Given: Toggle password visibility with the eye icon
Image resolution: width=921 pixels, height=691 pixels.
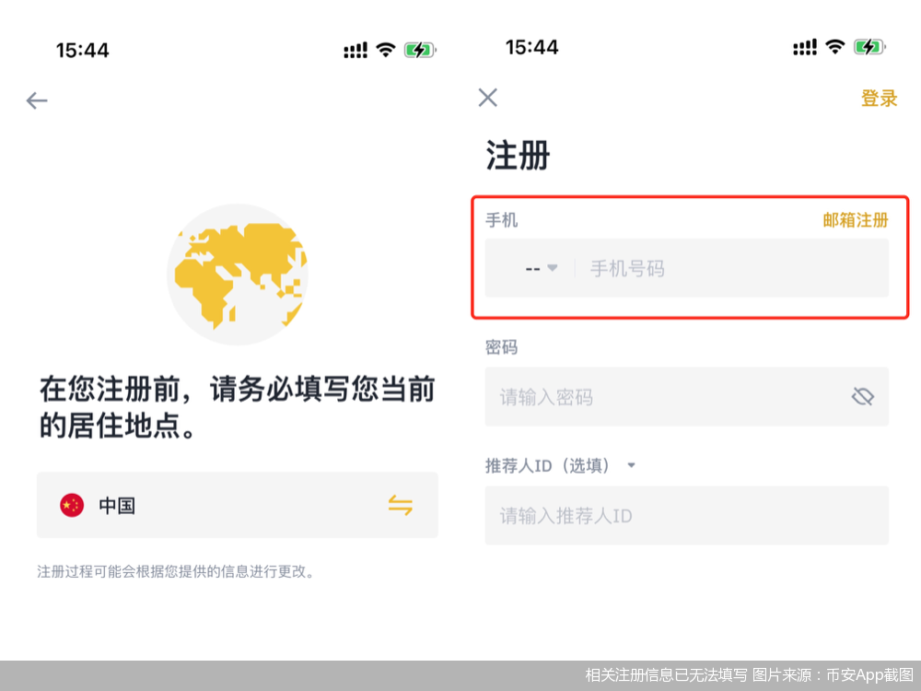Looking at the screenshot, I should (862, 396).
